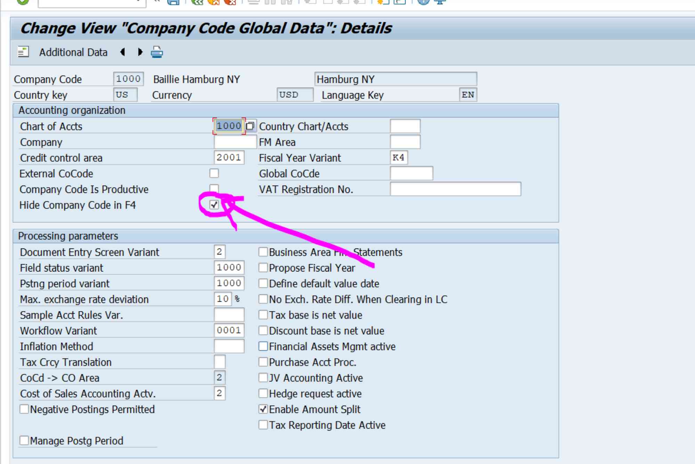
Task: Click Processing parameters group header
Action: 286,236
